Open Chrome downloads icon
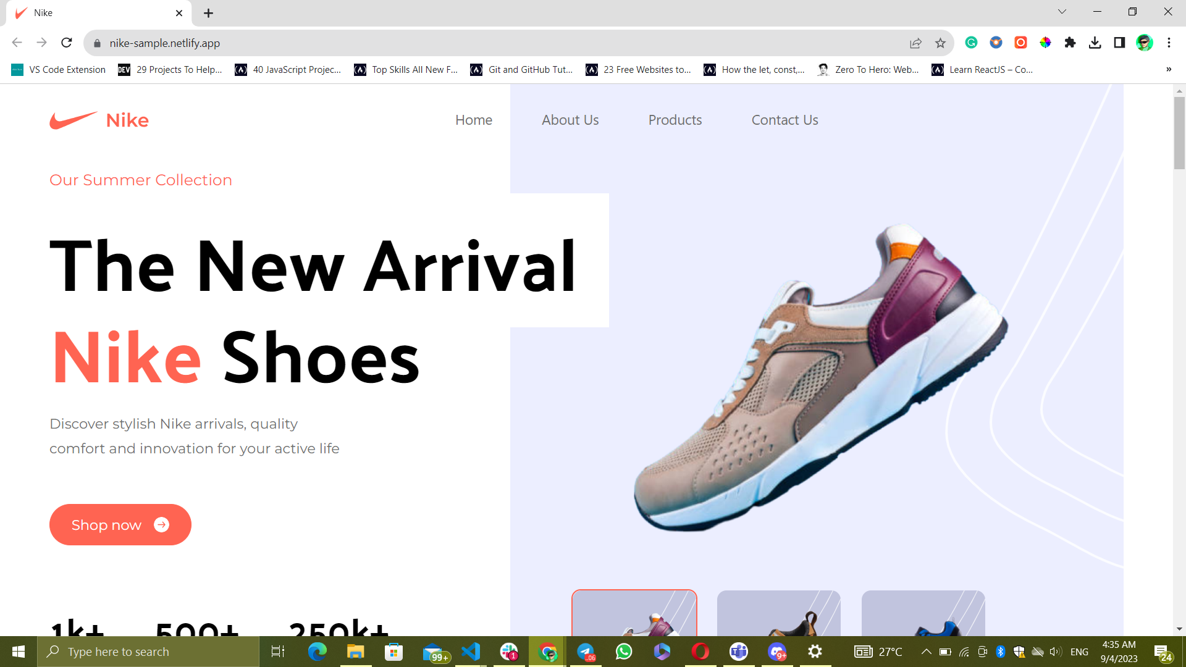 (1095, 43)
